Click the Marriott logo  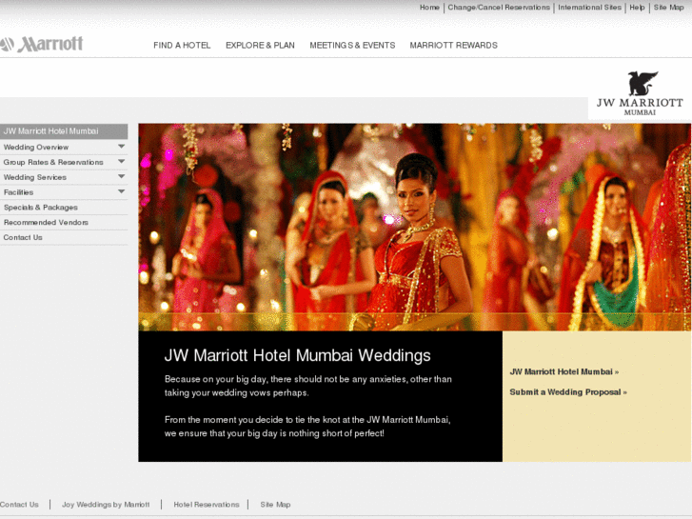pyautogui.click(x=42, y=44)
